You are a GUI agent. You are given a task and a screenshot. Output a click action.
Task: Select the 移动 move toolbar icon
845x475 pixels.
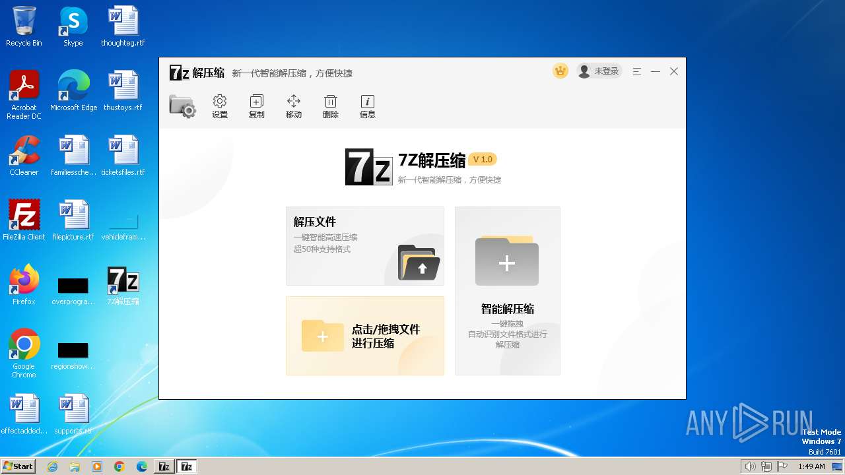294,106
